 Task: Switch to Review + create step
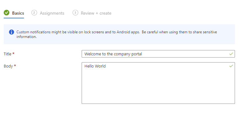click(x=92, y=13)
